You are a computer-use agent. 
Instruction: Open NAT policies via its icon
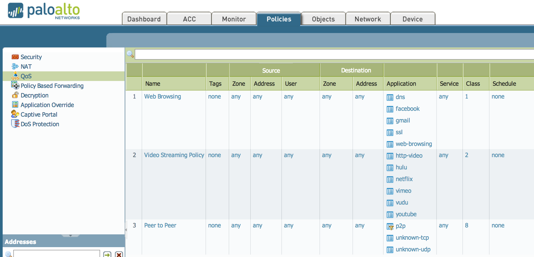pyautogui.click(x=15, y=66)
